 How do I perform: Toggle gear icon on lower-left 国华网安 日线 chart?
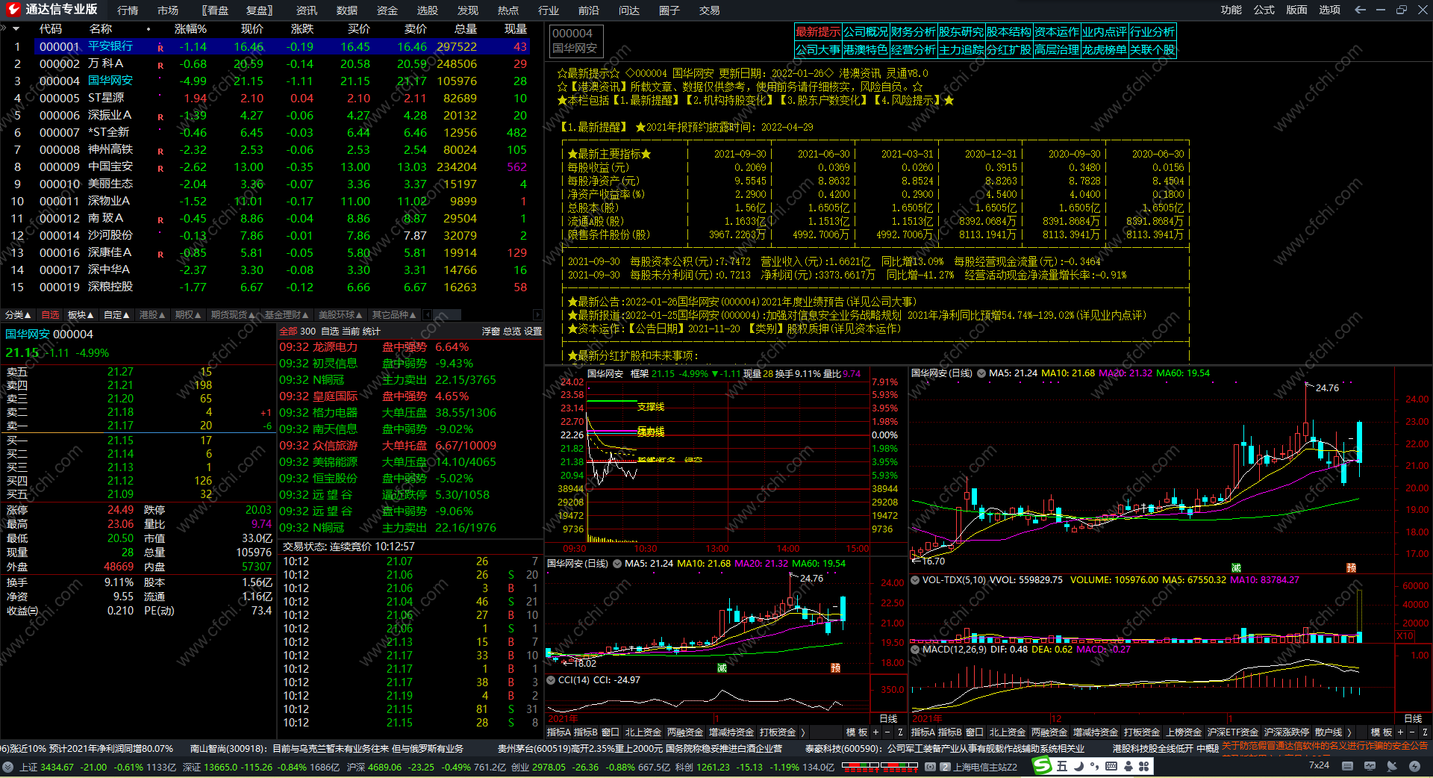[x=617, y=564]
